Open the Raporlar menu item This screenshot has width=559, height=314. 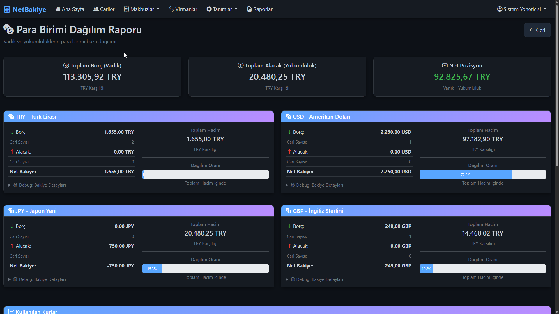tap(263, 9)
